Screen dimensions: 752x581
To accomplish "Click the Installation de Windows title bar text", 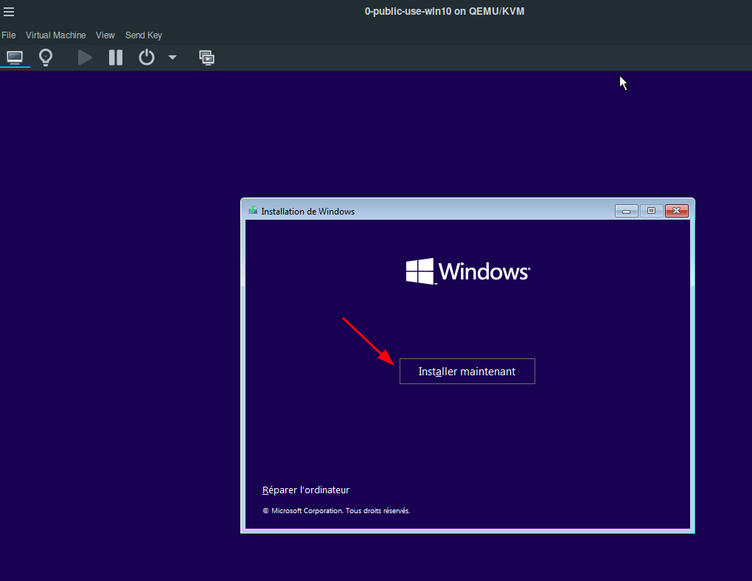I will [x=307, y=212].
